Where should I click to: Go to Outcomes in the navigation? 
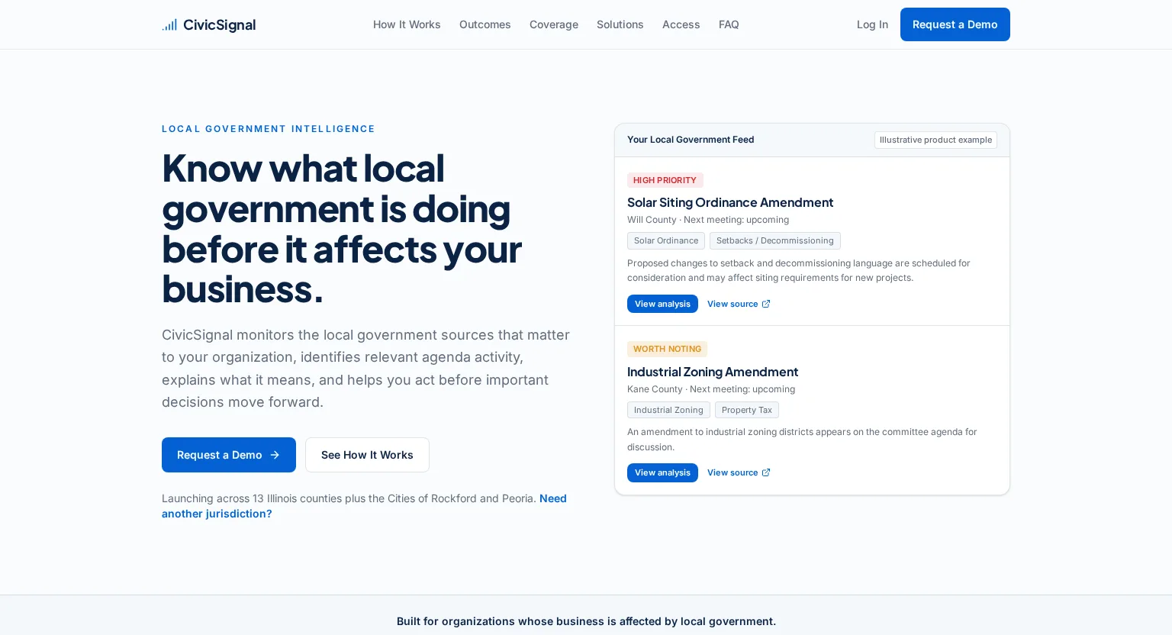coord(485,24)
